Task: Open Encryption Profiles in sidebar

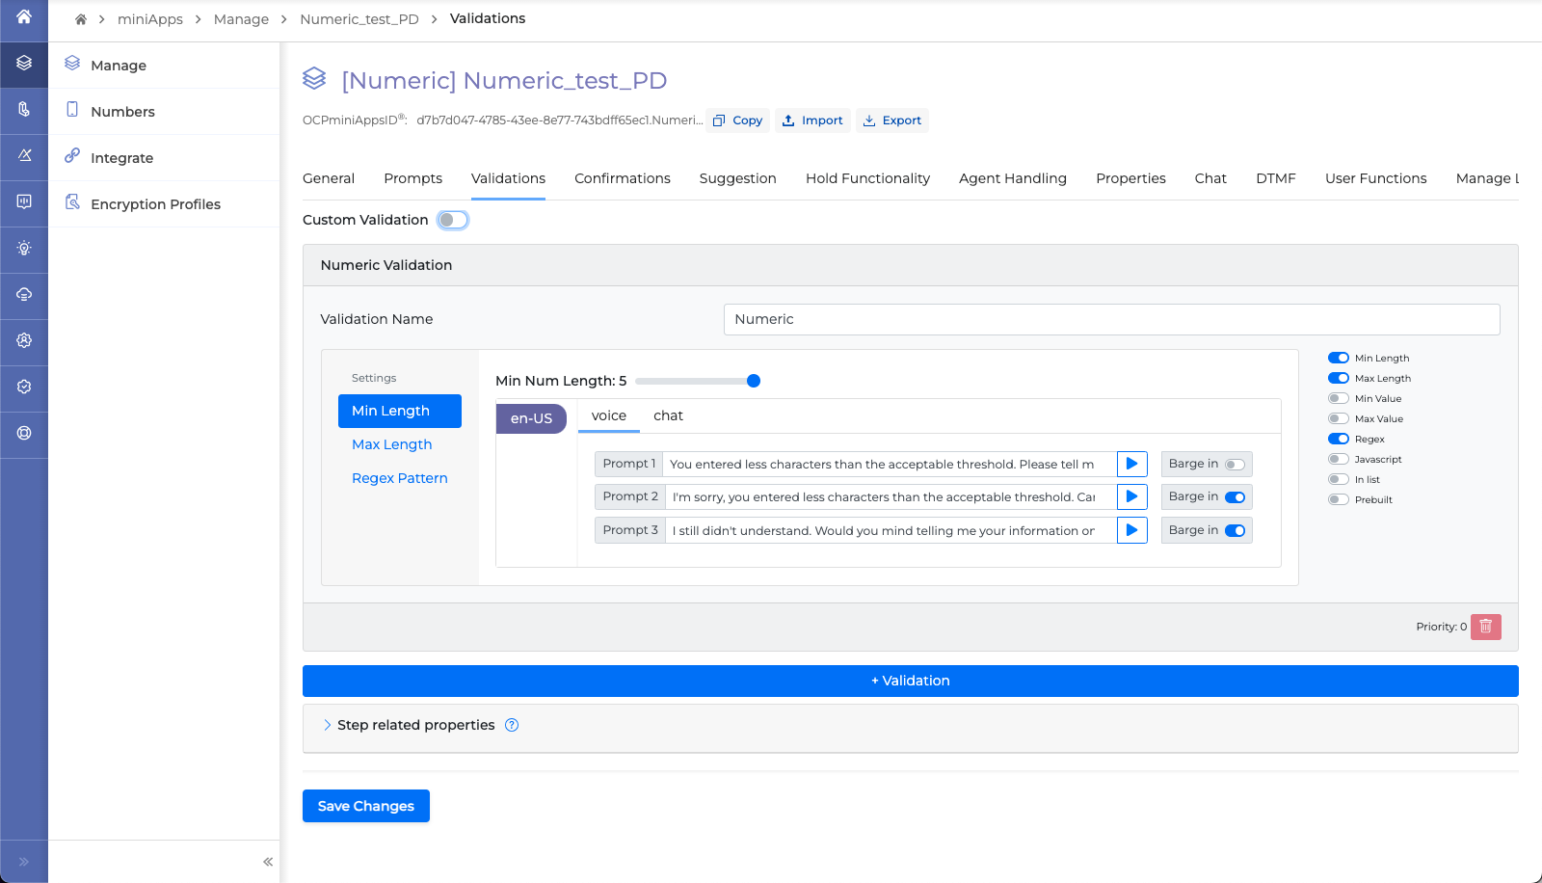Action: tap(155, 204)
